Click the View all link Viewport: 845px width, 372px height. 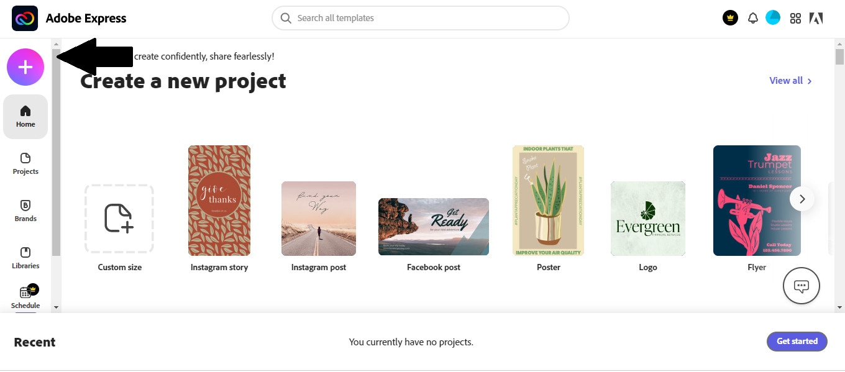click(790, 81)
